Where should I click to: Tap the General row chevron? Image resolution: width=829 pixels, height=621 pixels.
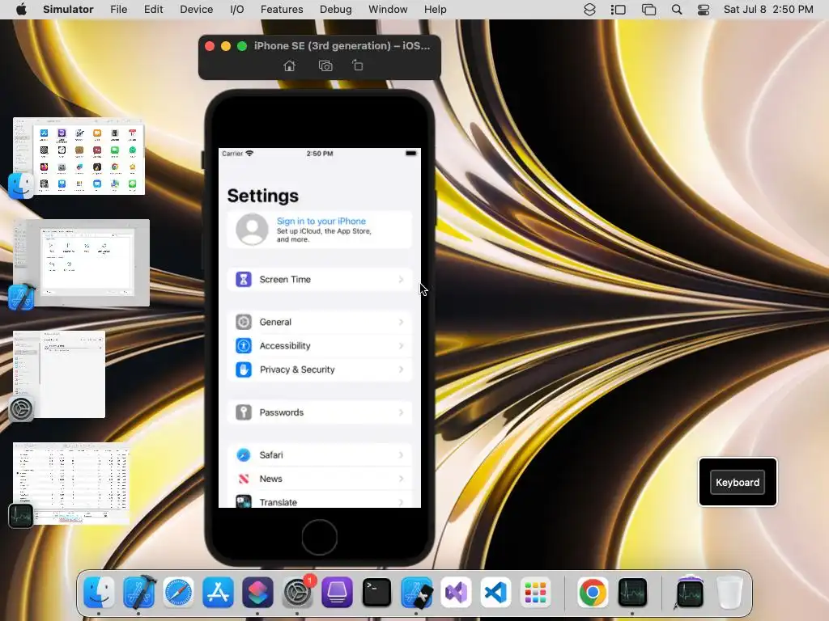click(402, 322)
